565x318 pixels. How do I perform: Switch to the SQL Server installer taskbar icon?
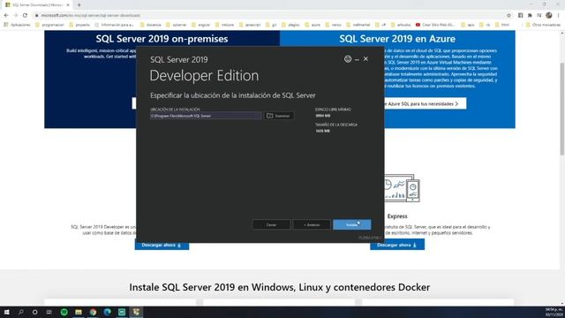(136, 312)
